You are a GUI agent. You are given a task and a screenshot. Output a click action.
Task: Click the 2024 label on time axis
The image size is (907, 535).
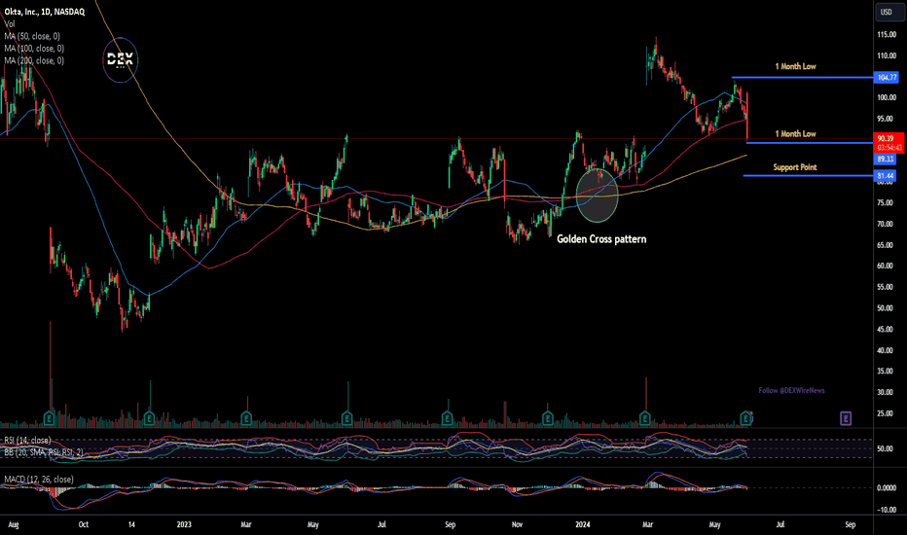(x=583, y=524)
